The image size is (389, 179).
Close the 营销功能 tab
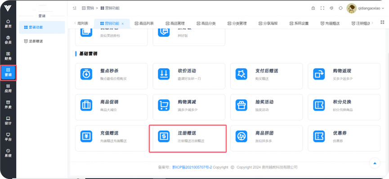coord(123,23)
